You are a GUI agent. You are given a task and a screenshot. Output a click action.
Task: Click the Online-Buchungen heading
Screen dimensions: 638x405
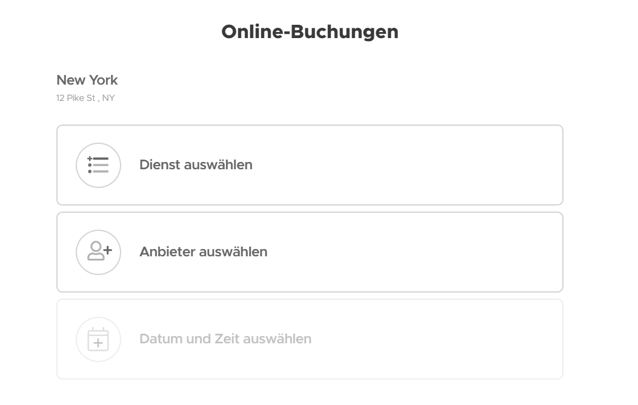pyautogui.click(x=310, y=31)
